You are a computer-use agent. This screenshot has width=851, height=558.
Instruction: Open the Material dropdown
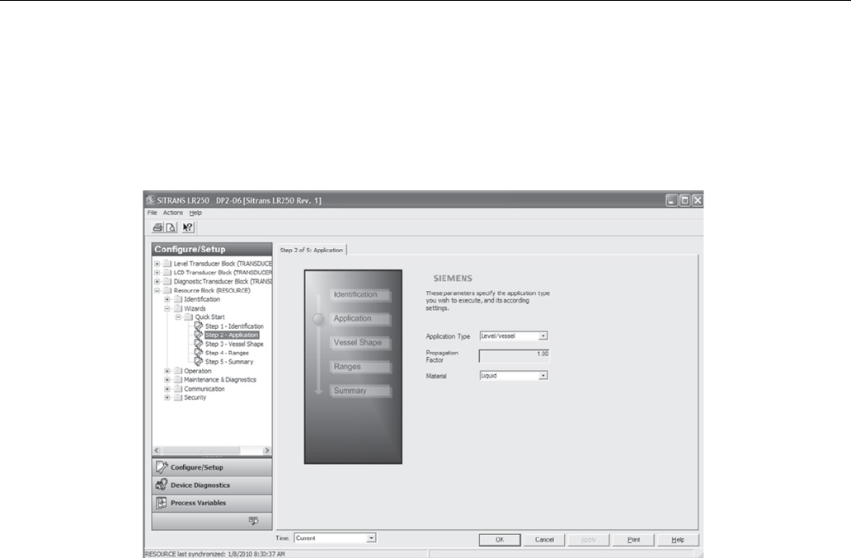pyautogui.click(x=543, y=376)
